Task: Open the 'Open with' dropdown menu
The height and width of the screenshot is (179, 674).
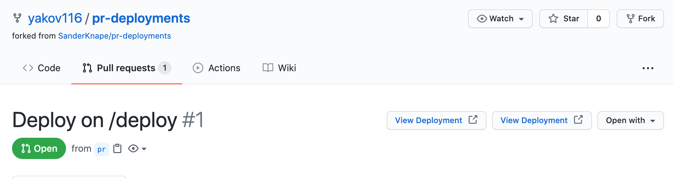Action: (x=630, y=120)
